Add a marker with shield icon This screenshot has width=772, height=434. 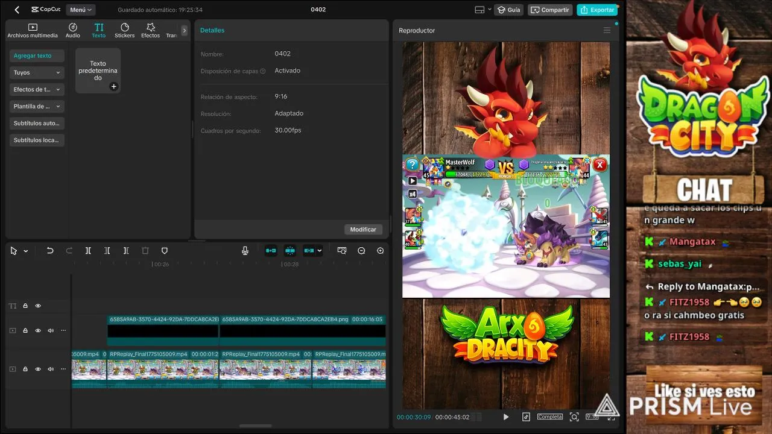click(x=164, y=251)
